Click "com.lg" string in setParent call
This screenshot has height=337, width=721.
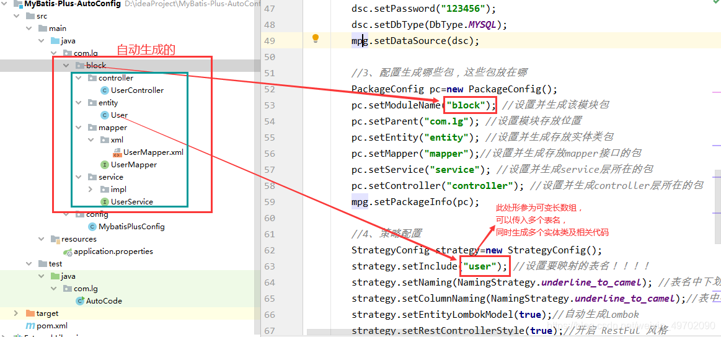point(446,121)
